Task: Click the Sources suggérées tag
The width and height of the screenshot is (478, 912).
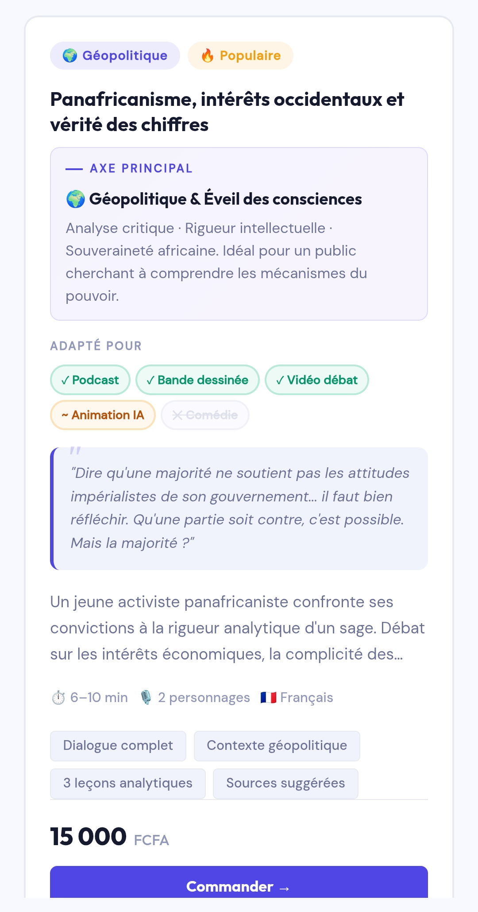Action: click(285, 784)
